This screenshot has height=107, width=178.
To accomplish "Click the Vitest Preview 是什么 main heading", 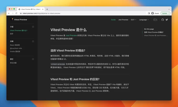I will (x=69, y=30).
